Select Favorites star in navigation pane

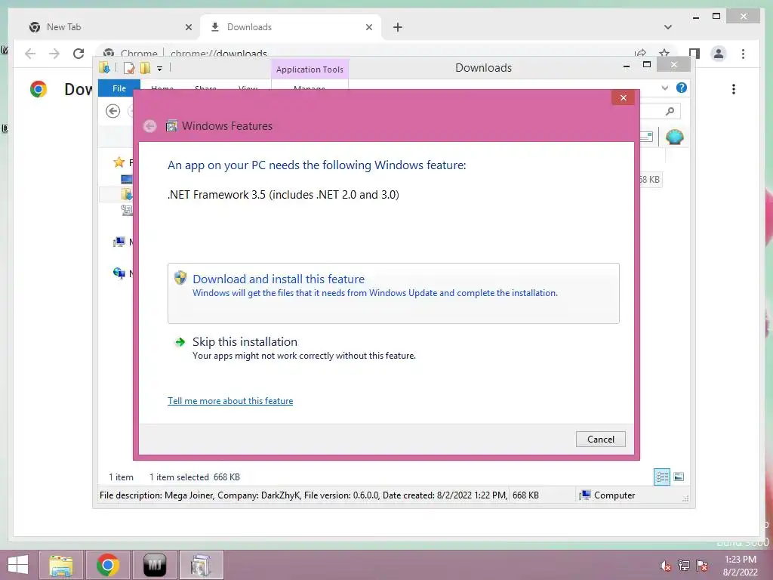point(119,162)
